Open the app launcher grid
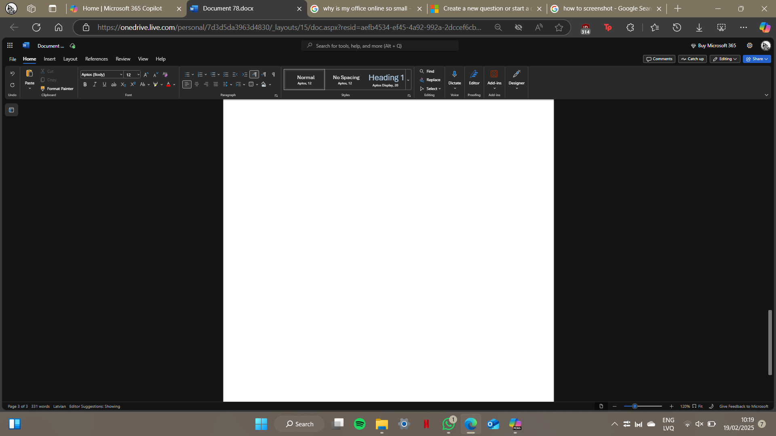Viewport: 776px width, 436px height. point(10,46)
